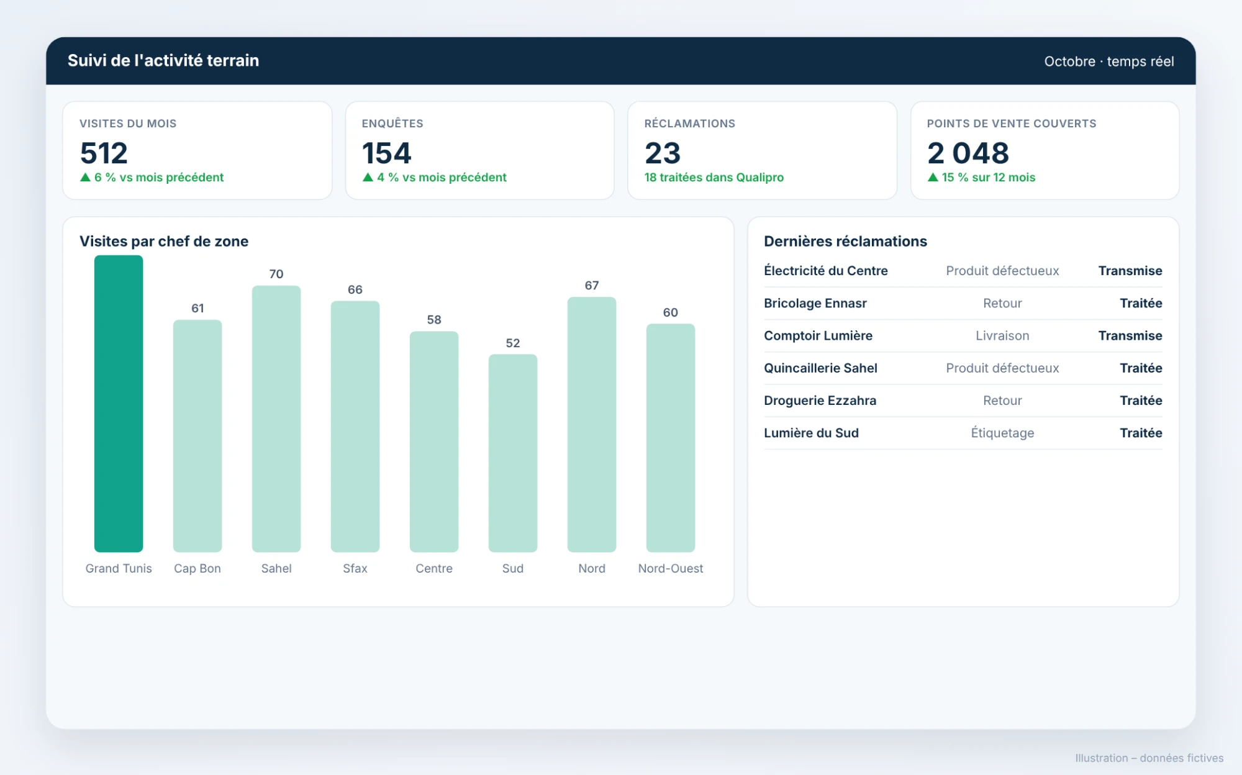
Task: Open the Enquêtes card showing 154
Action: pyautogui.click(x=480, y=151)
